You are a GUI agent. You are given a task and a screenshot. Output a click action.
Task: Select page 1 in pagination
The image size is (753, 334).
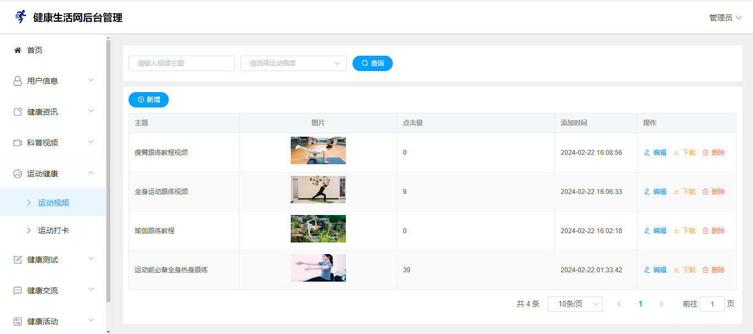pyautogui.click(x=640, y=304)
